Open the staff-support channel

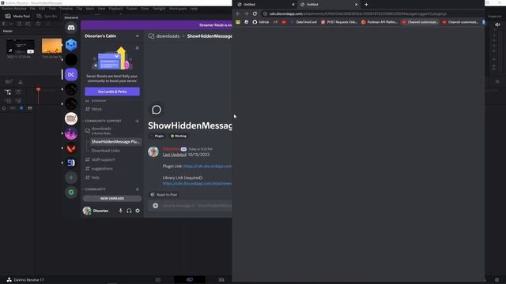click(104, 159)
